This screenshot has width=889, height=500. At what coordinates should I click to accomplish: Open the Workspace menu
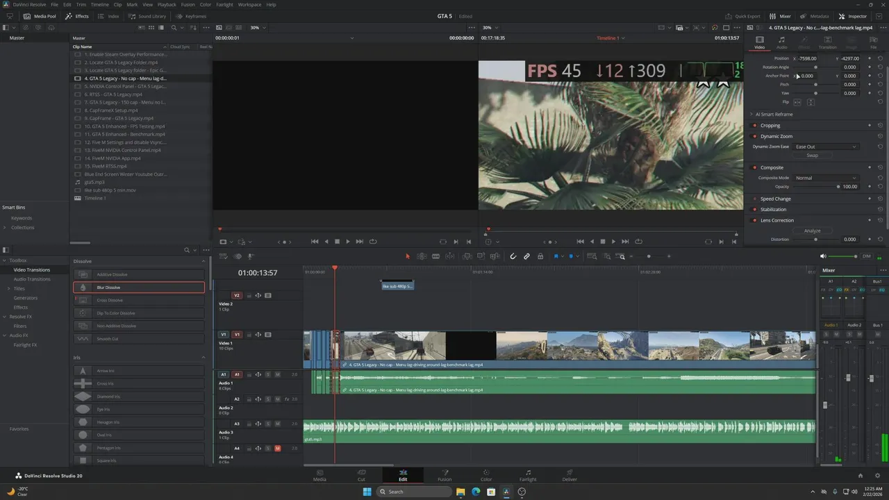tap(250, 5)
